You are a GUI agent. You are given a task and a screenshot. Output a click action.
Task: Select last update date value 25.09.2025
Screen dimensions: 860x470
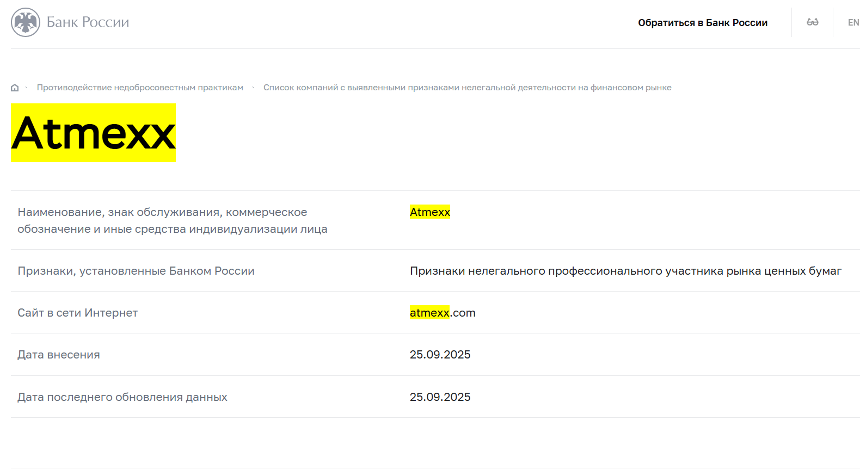(440, 397)
